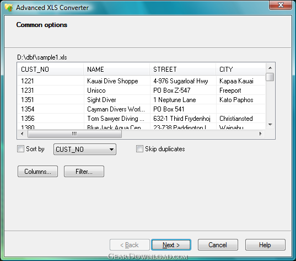This screenshot has width=296, height=261.
Task: Select the Kauai Dive Shoppe row
Action: tap(142, 81)
